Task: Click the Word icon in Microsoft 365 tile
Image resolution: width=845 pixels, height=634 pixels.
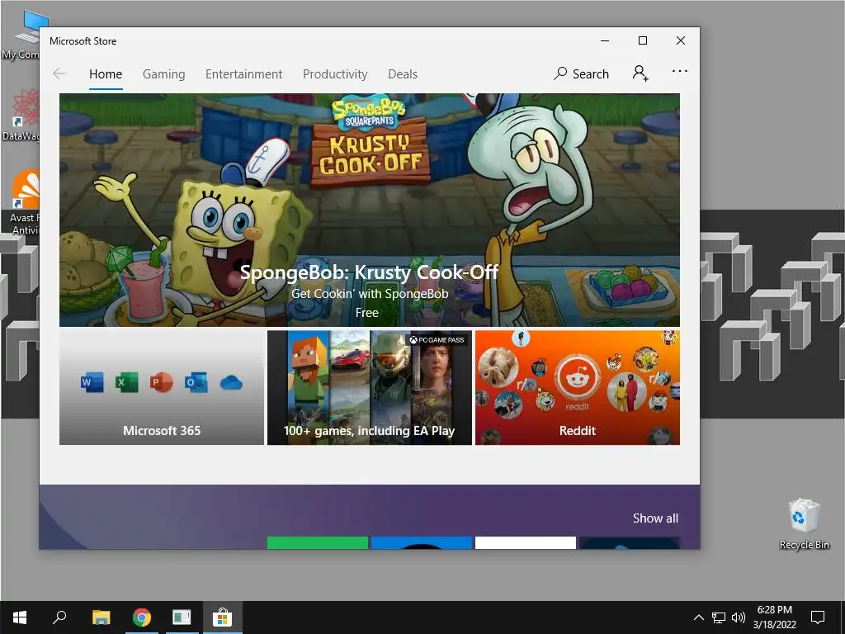Action: pyautogui.click(x=92, y=383)
